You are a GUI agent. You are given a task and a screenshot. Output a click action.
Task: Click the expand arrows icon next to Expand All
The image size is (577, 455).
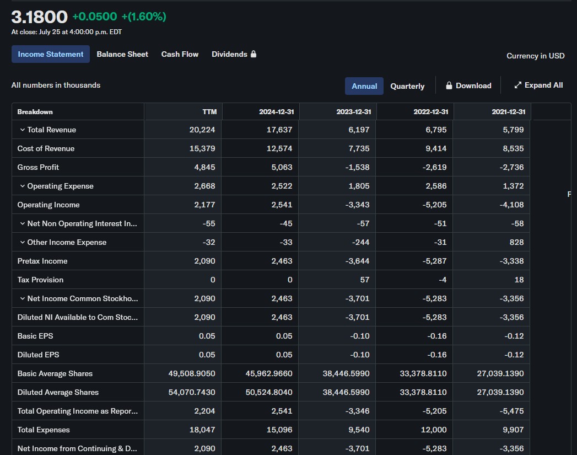pos(517,85)
